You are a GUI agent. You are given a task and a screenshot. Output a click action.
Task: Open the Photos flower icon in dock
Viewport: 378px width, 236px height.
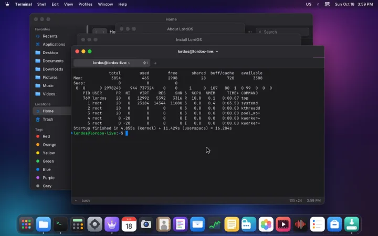point(266,224)
